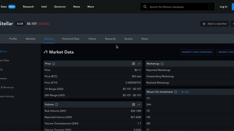Click Add to watchlist button
Viewport: 234px width, 131px height.
coord(214,24)
